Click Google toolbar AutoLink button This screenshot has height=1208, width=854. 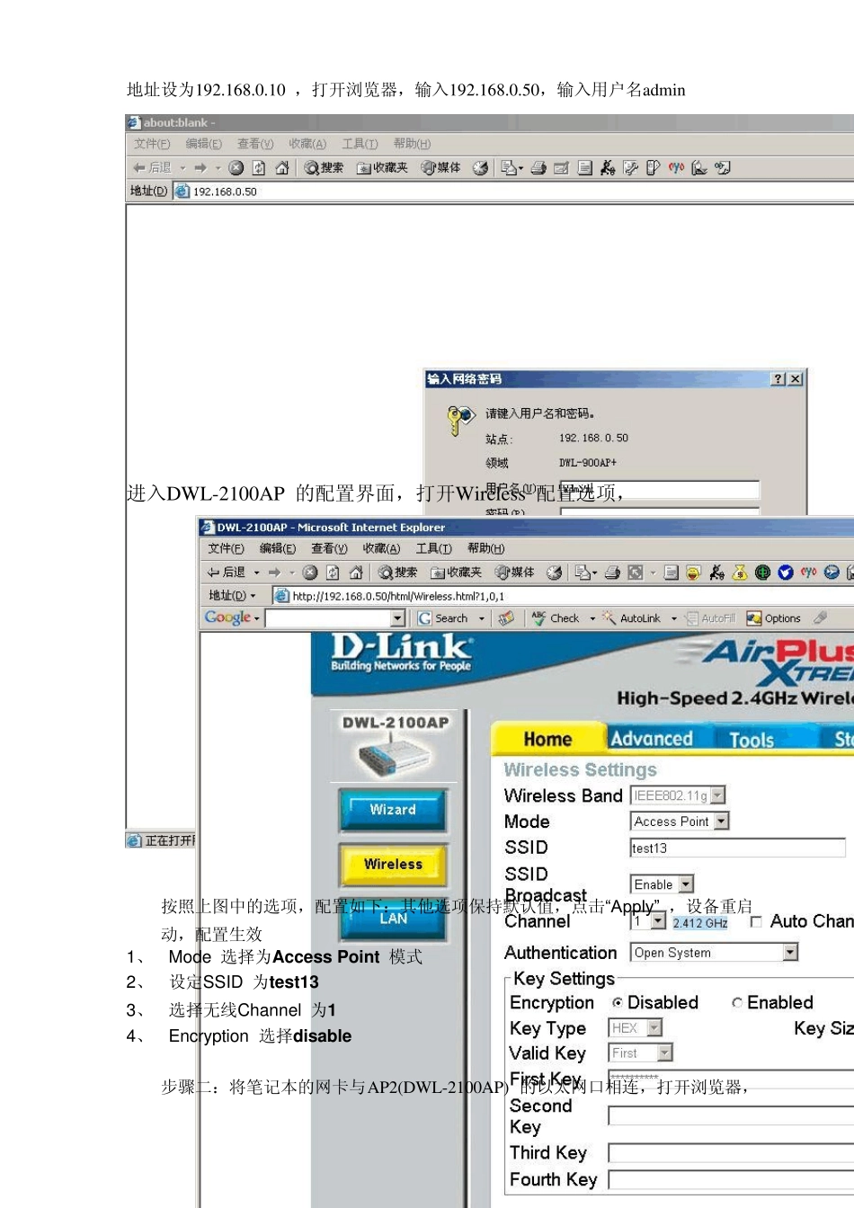pos(632,618)
